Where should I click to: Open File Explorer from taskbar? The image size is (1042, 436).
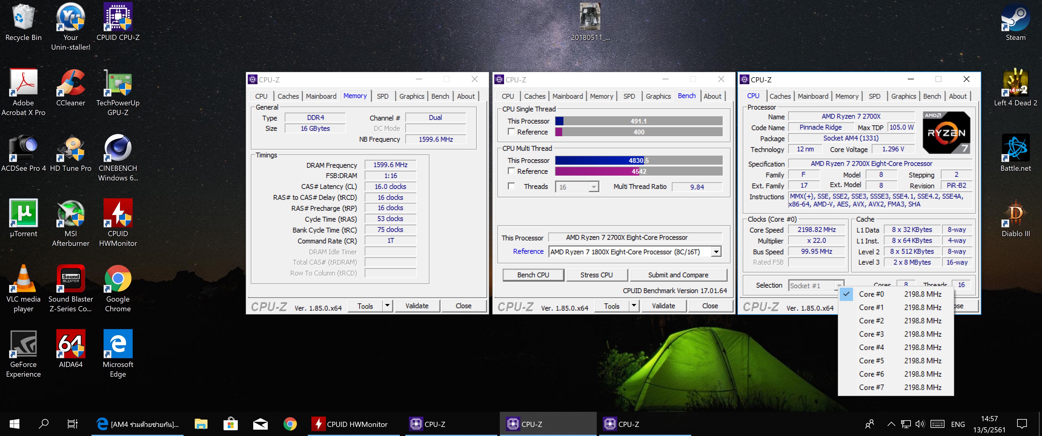[201, 424]
